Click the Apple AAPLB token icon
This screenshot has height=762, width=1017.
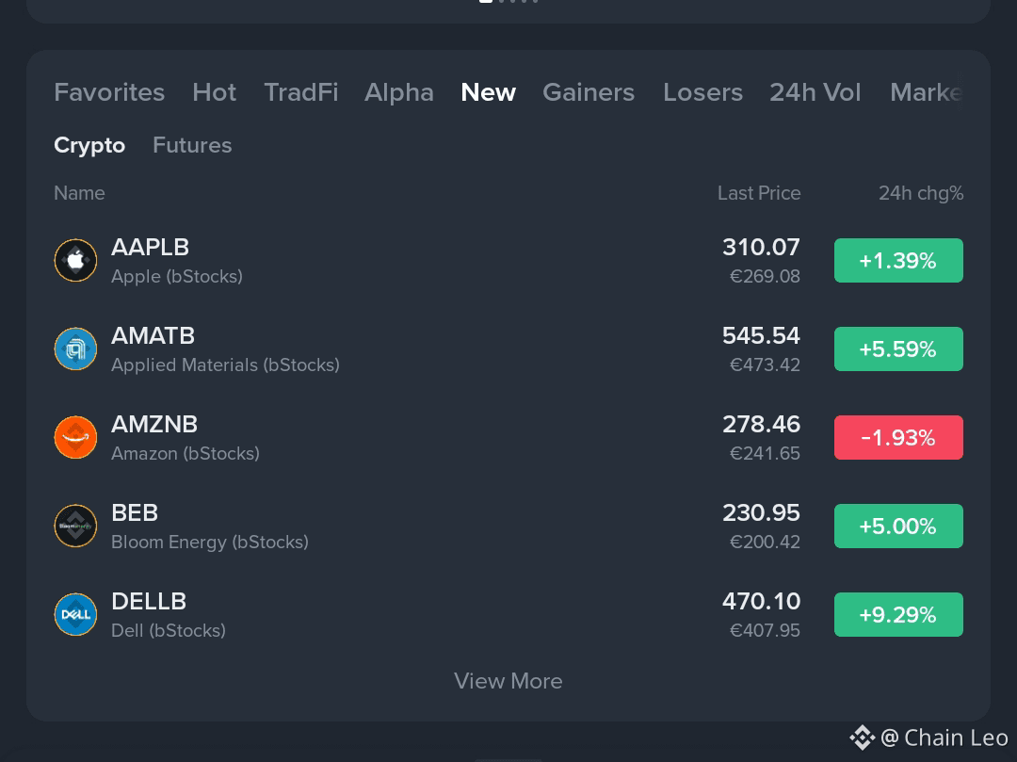coord(75,260)
